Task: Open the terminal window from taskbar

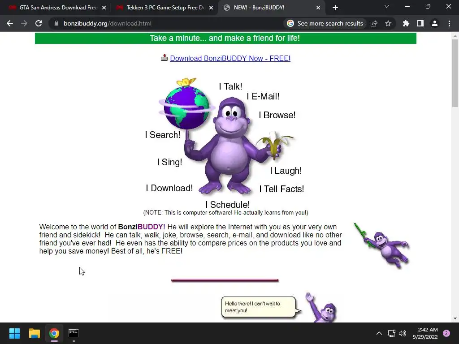Action: pos(74,333)
